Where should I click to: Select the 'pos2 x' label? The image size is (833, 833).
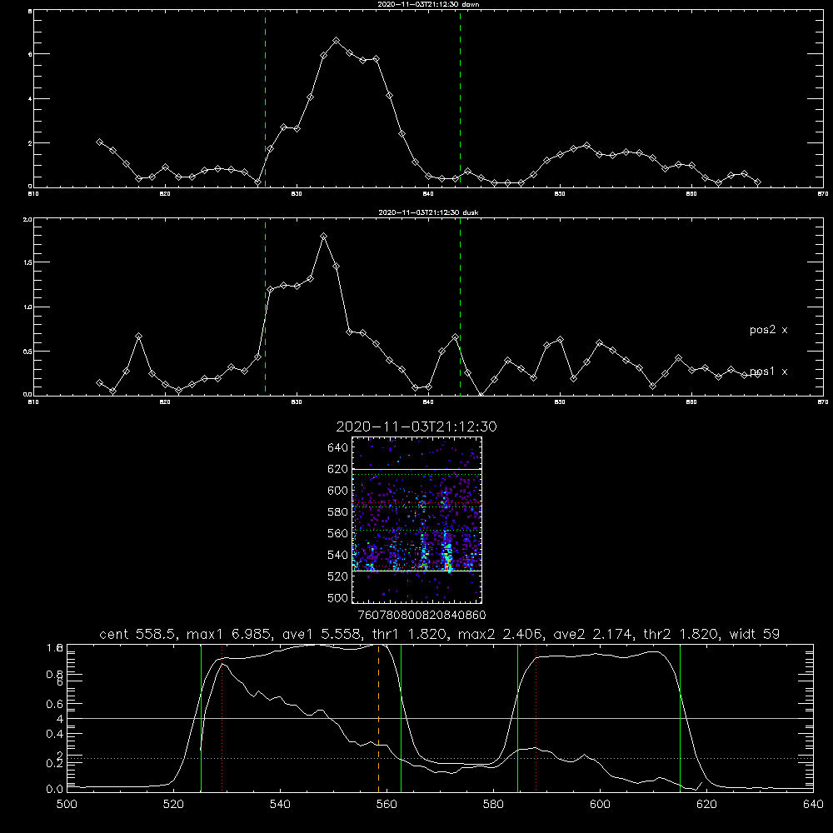pyautogui.click(x=768, y=330)
